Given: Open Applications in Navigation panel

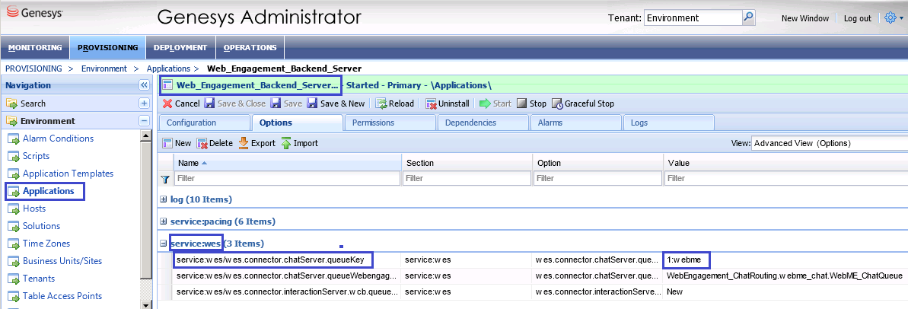Looking at the screenshot, I should coord(49,191).
